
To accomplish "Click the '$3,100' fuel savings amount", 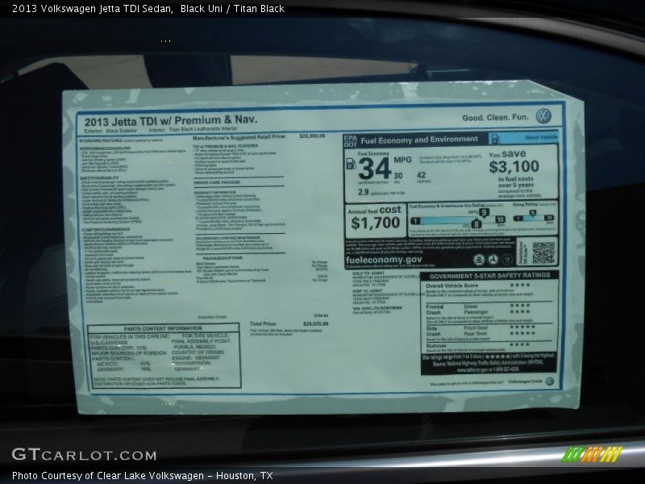I will [514, 167].
